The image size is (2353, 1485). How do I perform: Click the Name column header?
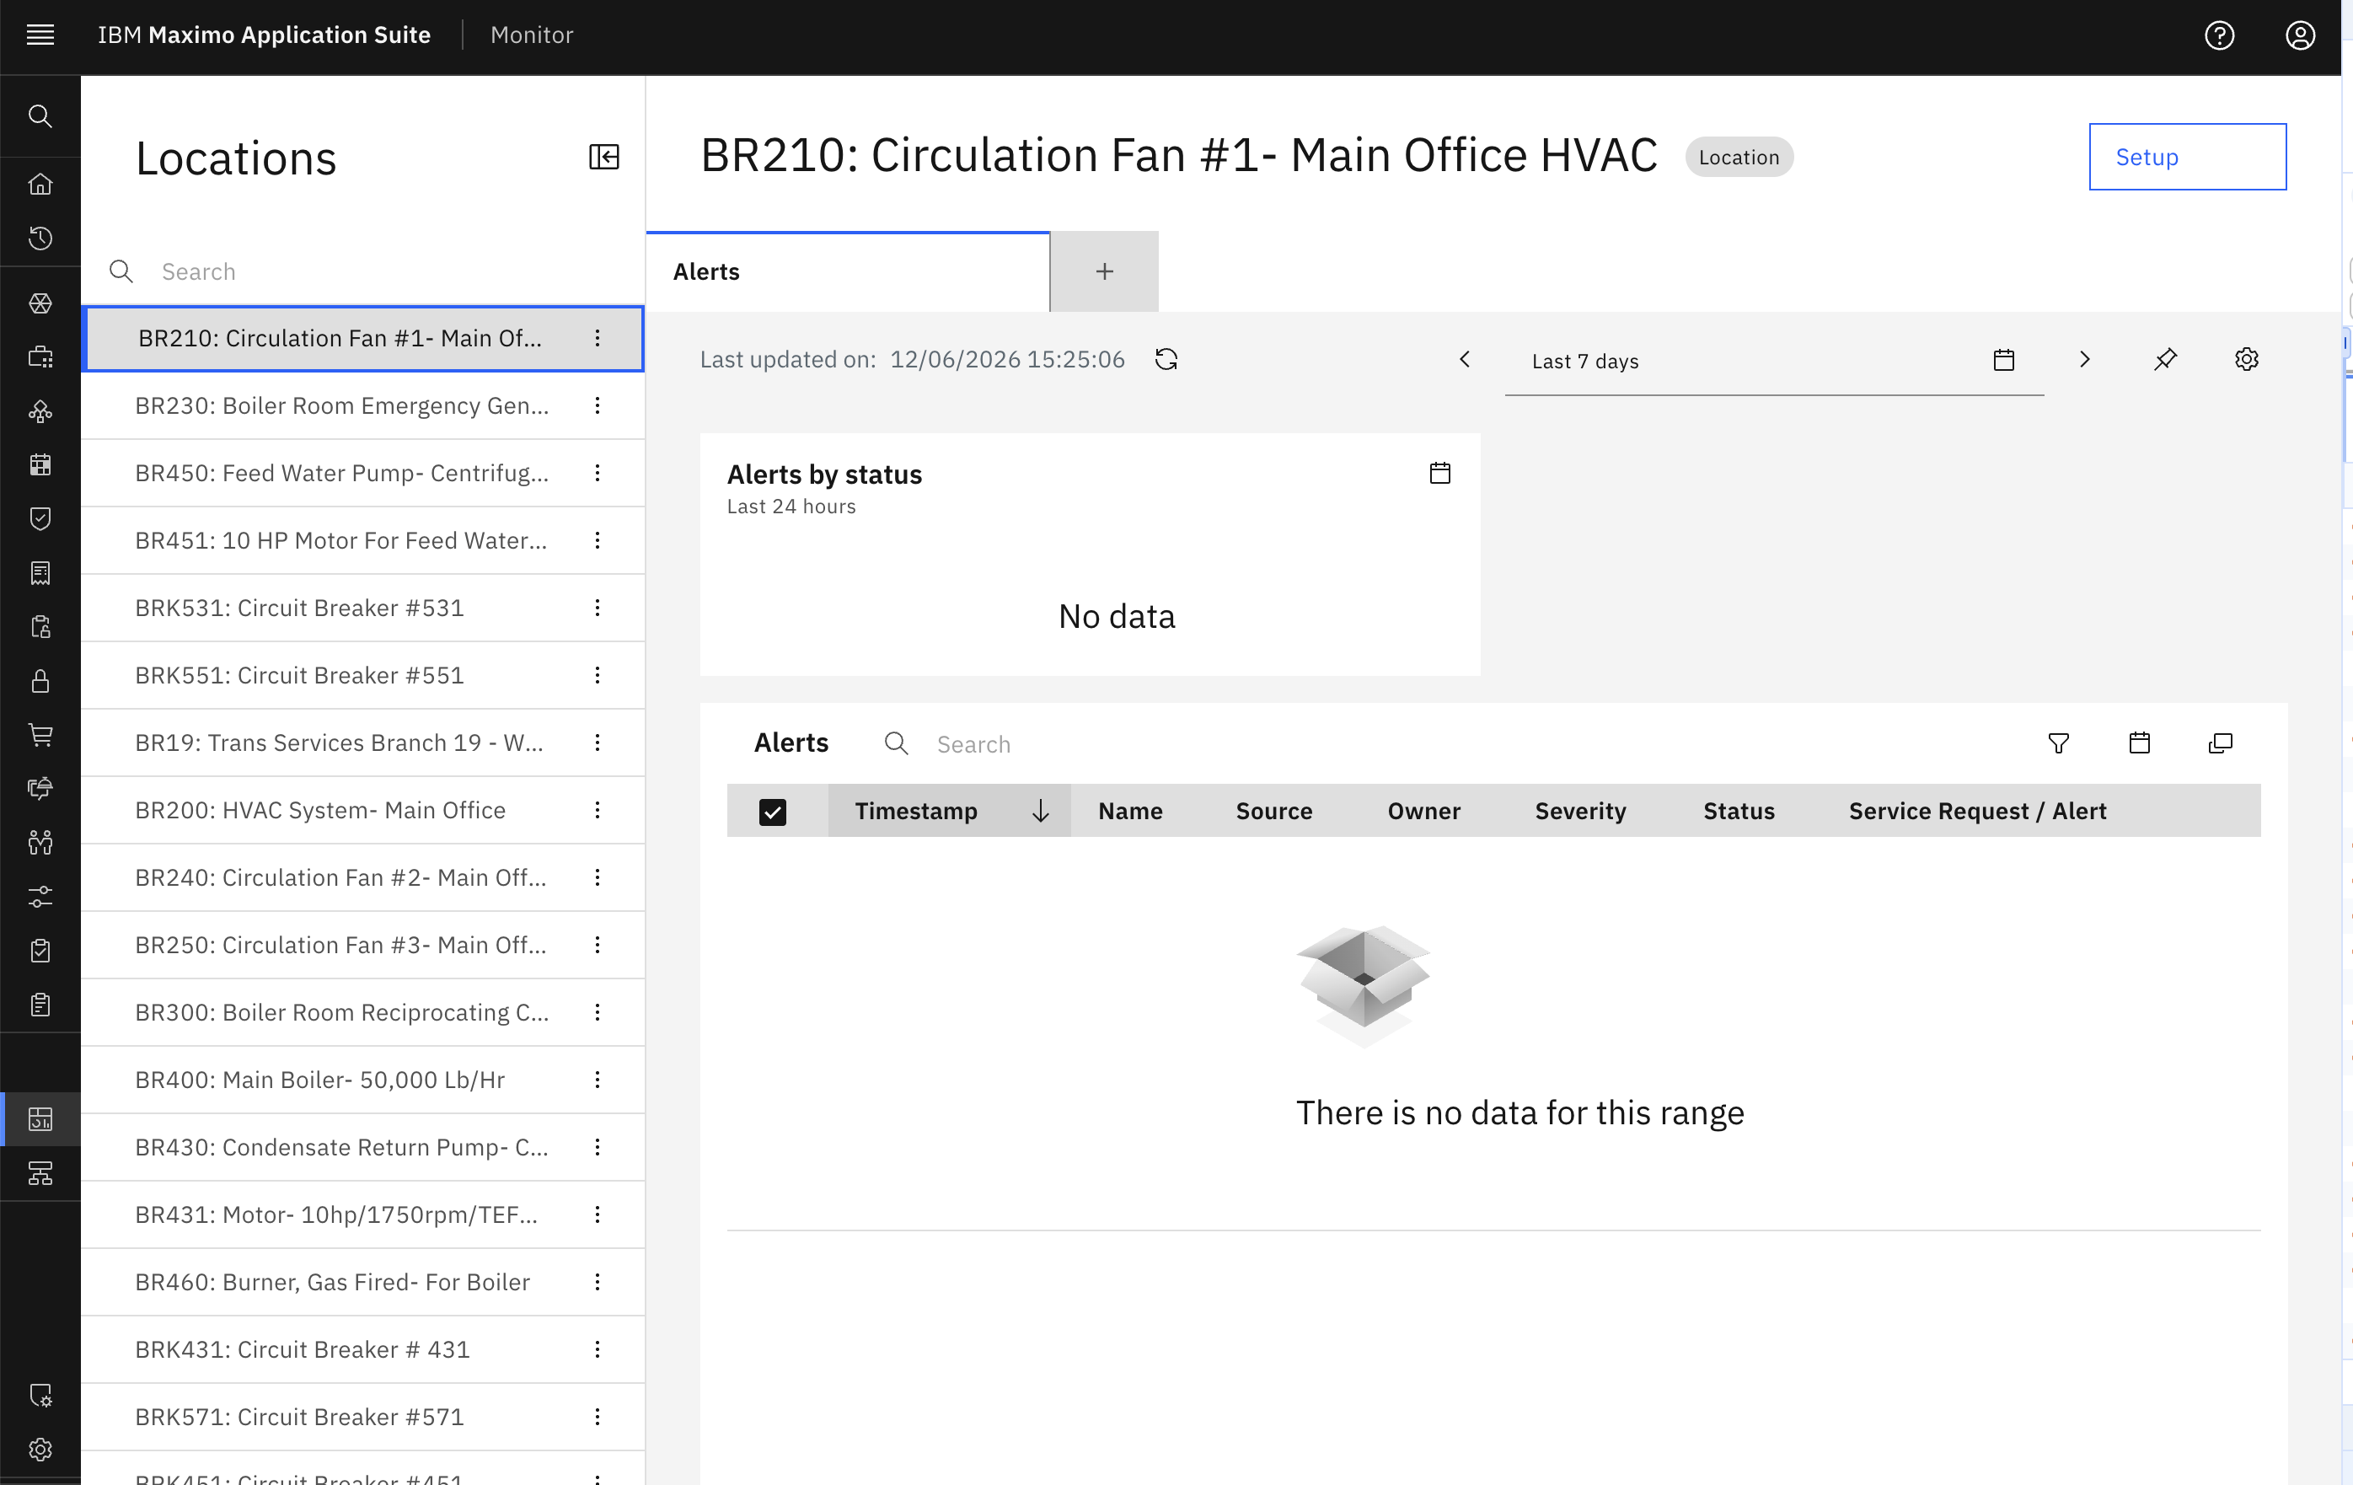pyautogui.click(x=1131, y=811)
